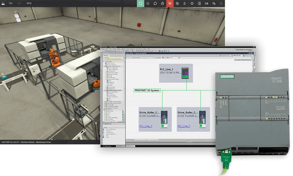Select the right Drive_Roller G120 device block
Image resolution: width=293 pixels, height=176 pixels.
point(193,119)
